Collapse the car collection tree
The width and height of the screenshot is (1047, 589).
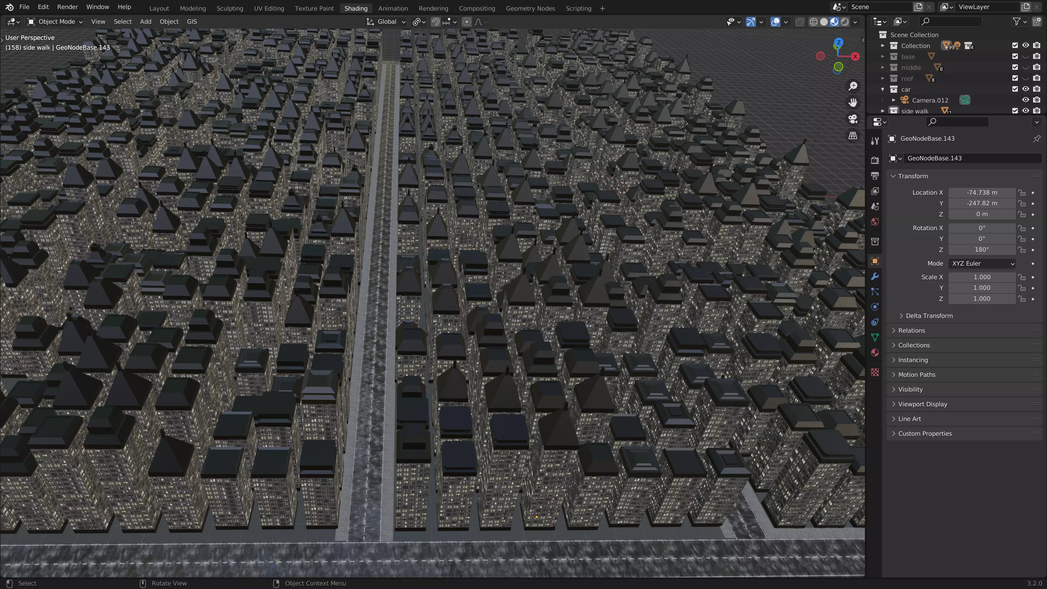[x=882, y=89]
